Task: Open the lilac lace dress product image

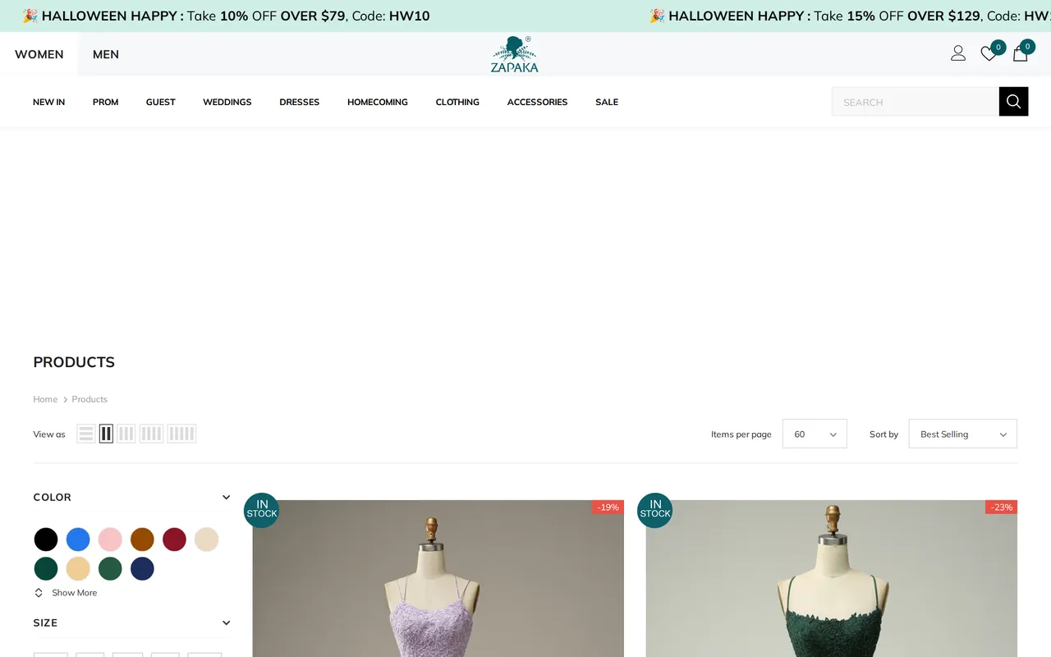Action: (x=438, y=578)
